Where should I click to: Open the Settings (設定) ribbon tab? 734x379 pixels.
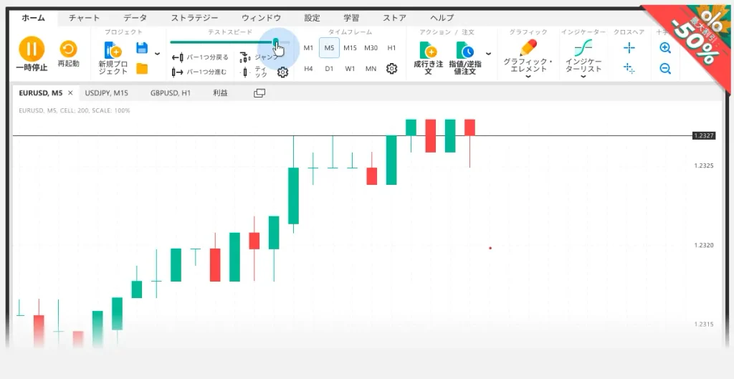[313, 18]
